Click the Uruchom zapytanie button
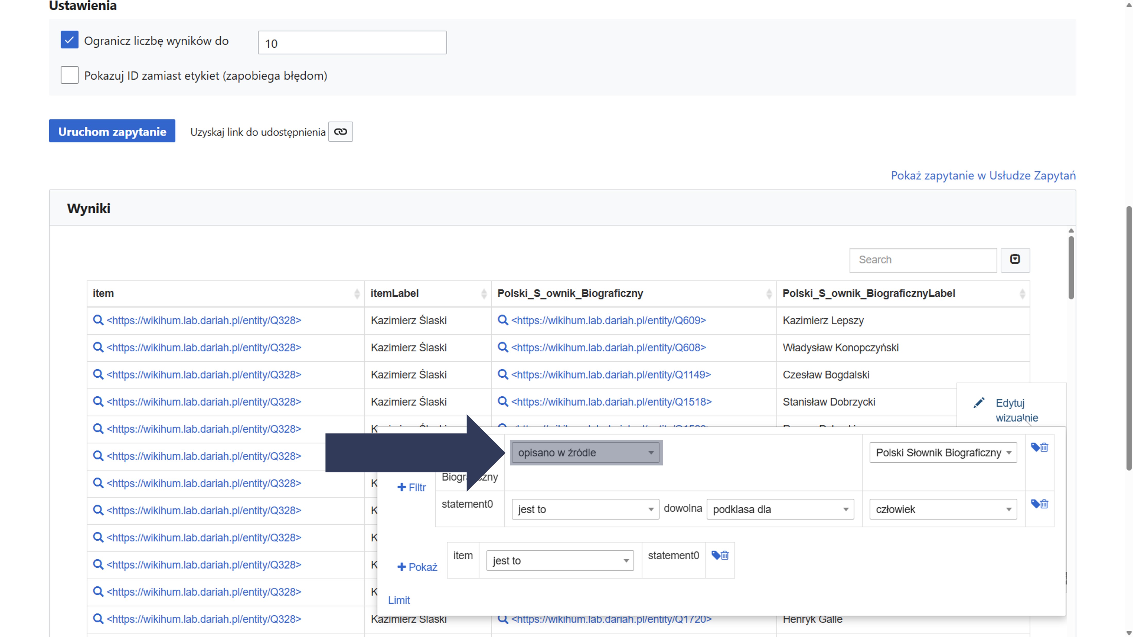This screenshot has height=637, width=1133. pos(112,131)
